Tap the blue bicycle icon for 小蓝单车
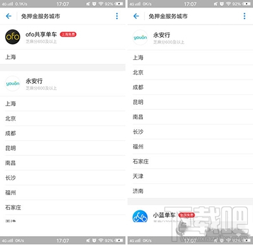The image size is (253, 245). click(140, 217)
